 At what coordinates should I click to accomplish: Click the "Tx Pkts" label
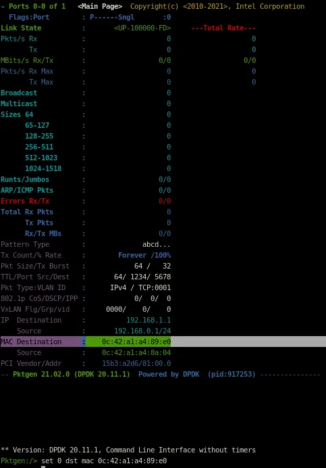(x=39, y=223)
